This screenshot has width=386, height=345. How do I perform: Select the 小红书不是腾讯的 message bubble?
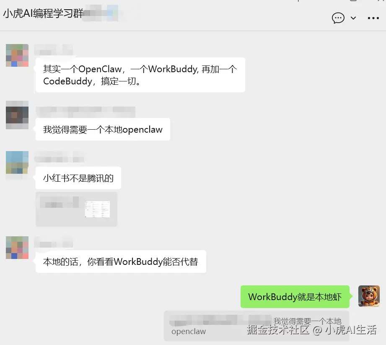tap(78, 178)
